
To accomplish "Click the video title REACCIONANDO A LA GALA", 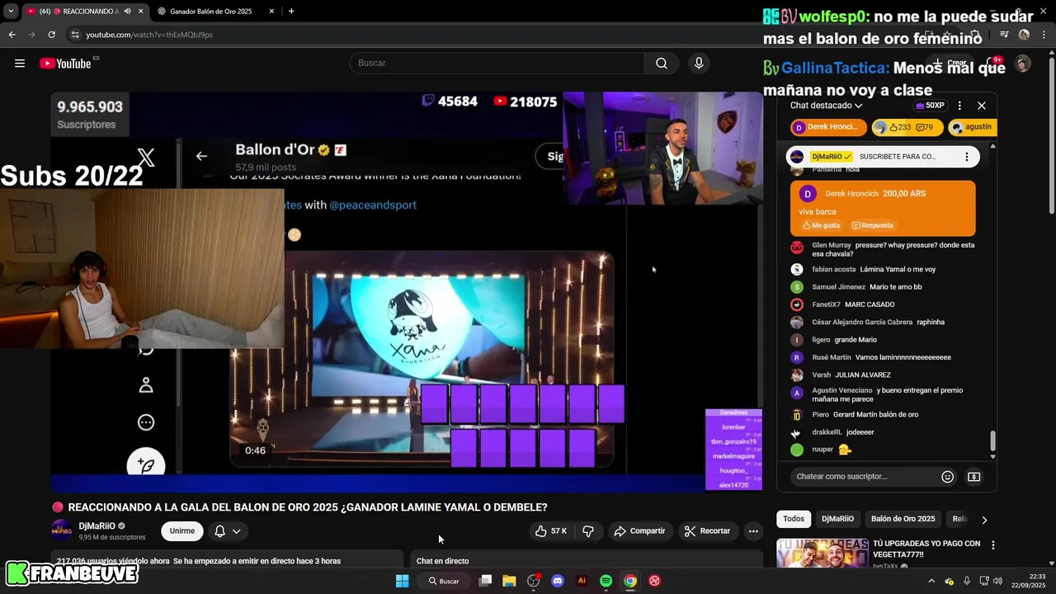I will tap(308, 507).
